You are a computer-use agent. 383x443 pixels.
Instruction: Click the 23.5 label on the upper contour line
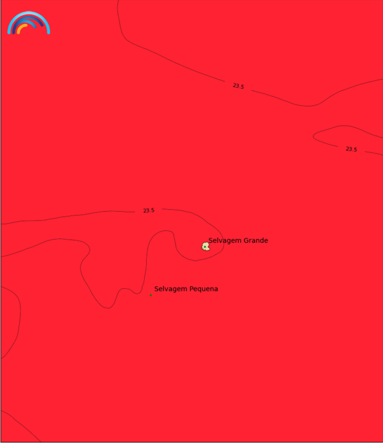tap(238, 86)
